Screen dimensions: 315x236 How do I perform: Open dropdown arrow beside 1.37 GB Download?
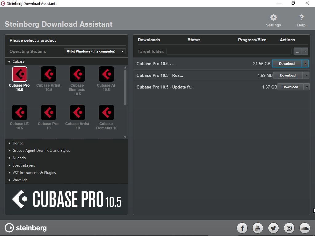tap(307, 87)
